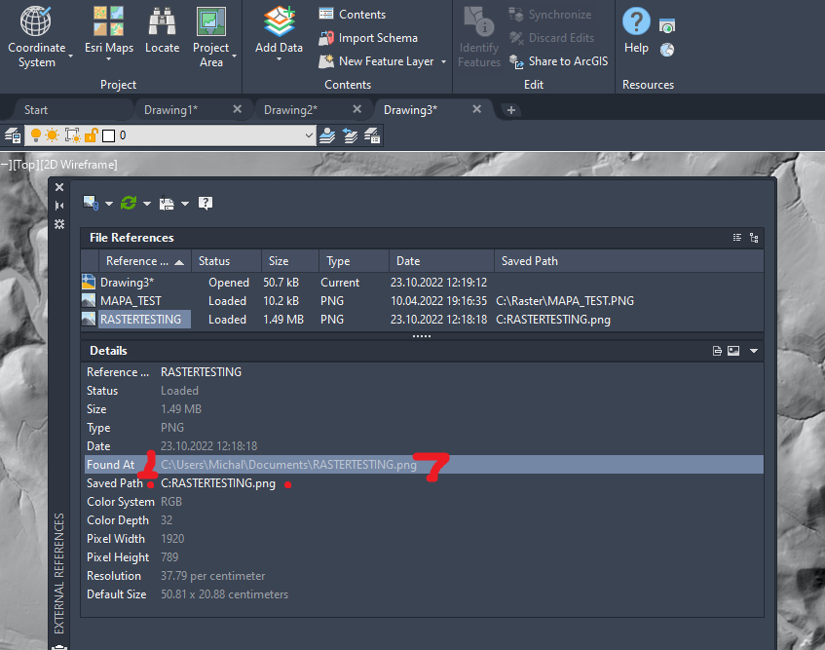
Task: Expand the Attach reference dropdown arrow
Action: pos(108,203)
